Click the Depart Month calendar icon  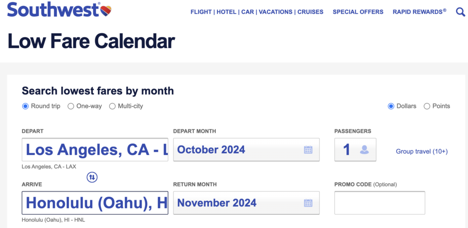point(308,149)
